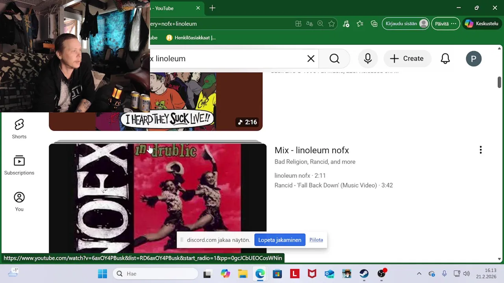Open the You page in sidebar

click(x=19, y=202)
